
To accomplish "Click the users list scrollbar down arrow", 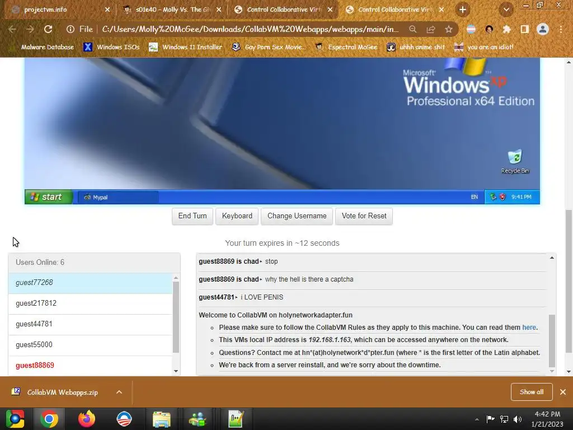I will pyautogui.click(x=176, y=371).
